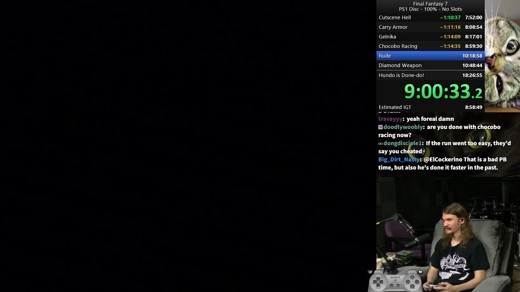The height and width of the screenshot is (292, 520).
Task: Click the badge icon beside dongdisciple1
Action: [380, 144]
